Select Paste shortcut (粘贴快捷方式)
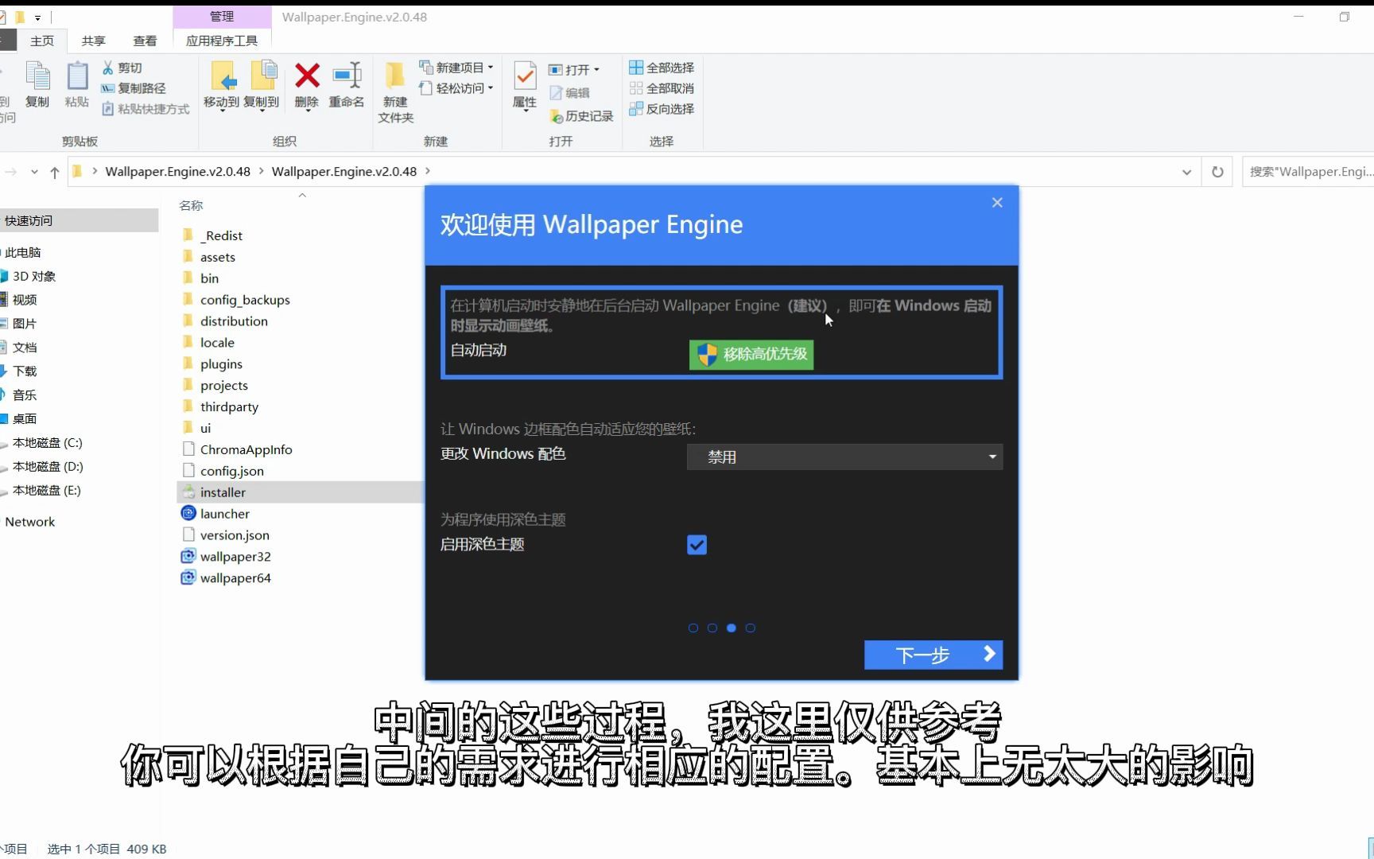The width and height of the screenshot is (1374, 859). [x=146, y=109]
